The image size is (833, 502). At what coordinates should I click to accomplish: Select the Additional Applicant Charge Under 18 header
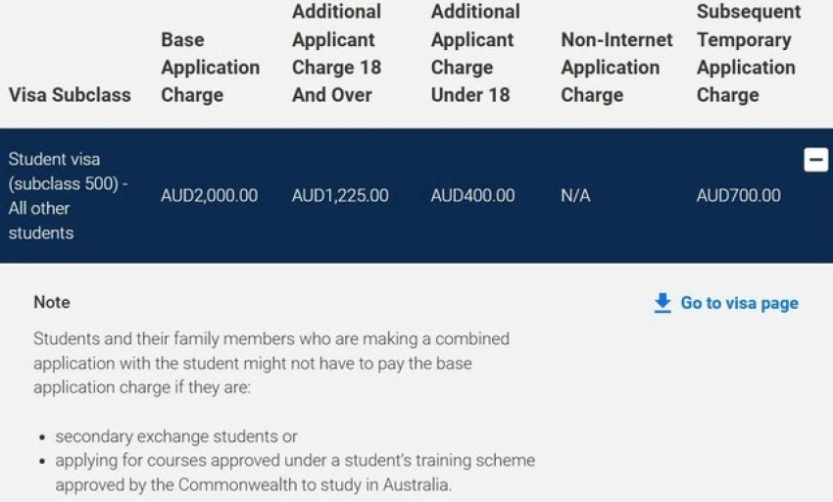pos(475,53)
